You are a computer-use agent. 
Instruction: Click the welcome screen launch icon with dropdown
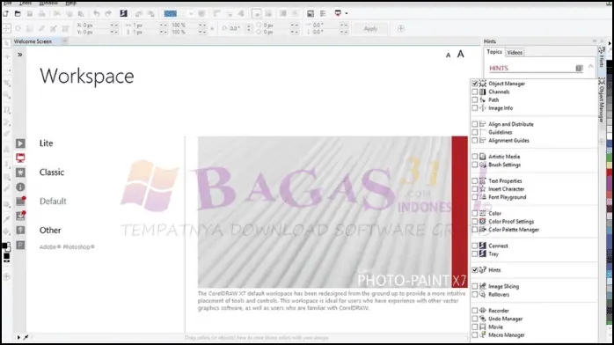[x=340, y=13]
